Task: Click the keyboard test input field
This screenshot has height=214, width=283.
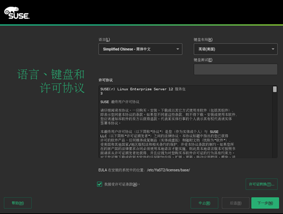Action: (235, 69)
